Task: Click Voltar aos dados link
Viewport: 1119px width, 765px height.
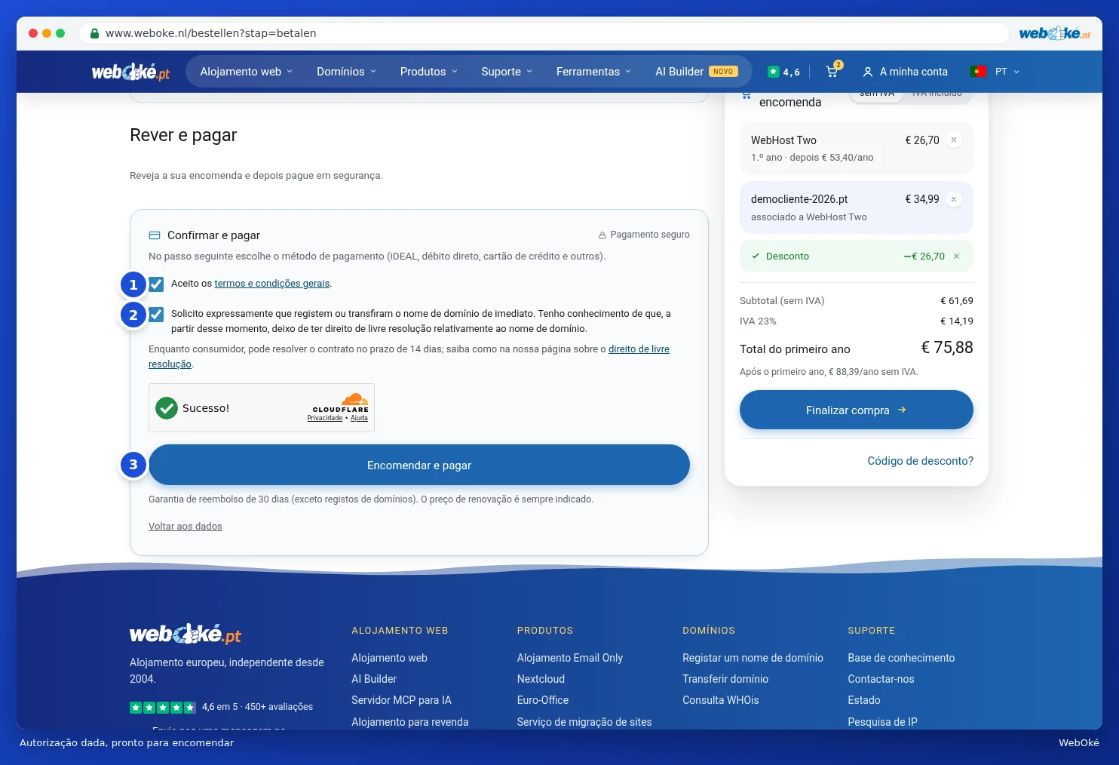Action: [185, 527]
